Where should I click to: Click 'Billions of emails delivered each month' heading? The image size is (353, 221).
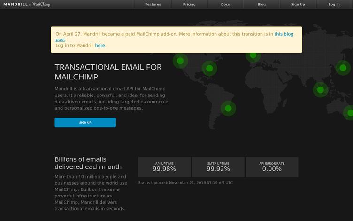coord(88,163)
